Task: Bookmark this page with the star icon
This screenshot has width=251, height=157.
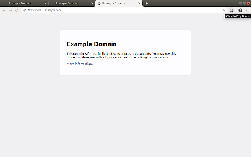Action: 224,10
